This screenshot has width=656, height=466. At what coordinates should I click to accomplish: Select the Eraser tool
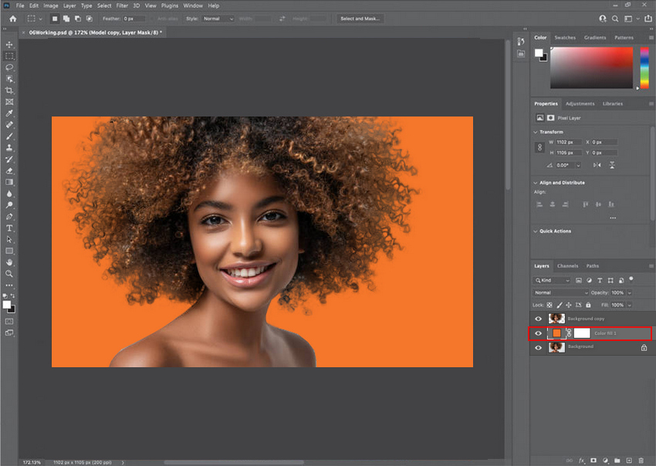pos(9,171)
